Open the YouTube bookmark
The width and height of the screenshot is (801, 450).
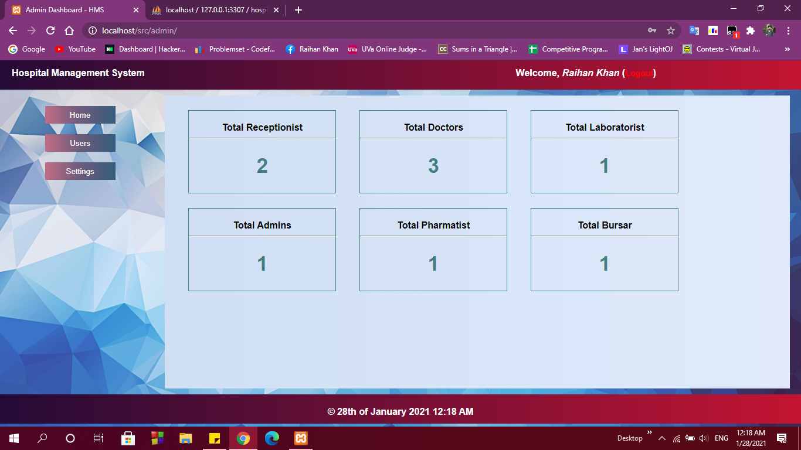[74, 49]
